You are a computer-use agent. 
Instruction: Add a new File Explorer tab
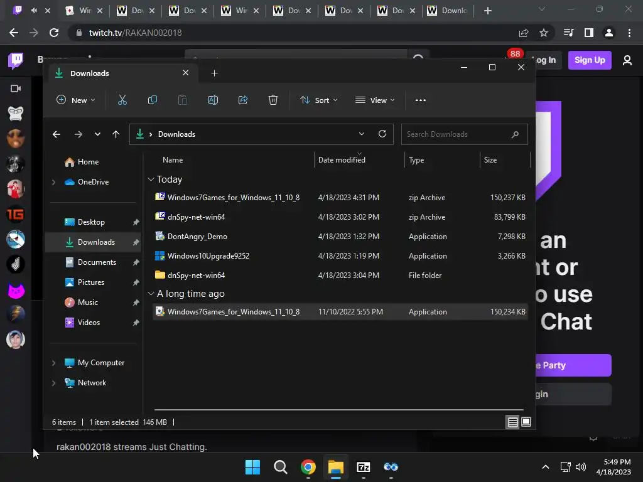[214, 73]
